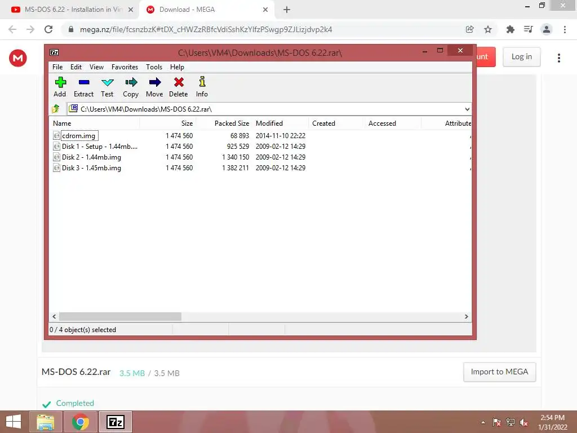Open the Tools menu
This screenshot has height=433, width=577.
[154, 67]
